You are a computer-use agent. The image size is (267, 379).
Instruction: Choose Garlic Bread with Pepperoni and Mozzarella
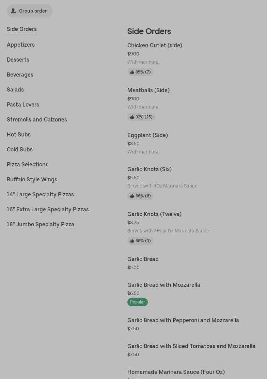point(183,320)
